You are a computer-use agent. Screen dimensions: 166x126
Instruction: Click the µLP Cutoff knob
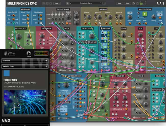pyautogui.click(x=140, y=35)
